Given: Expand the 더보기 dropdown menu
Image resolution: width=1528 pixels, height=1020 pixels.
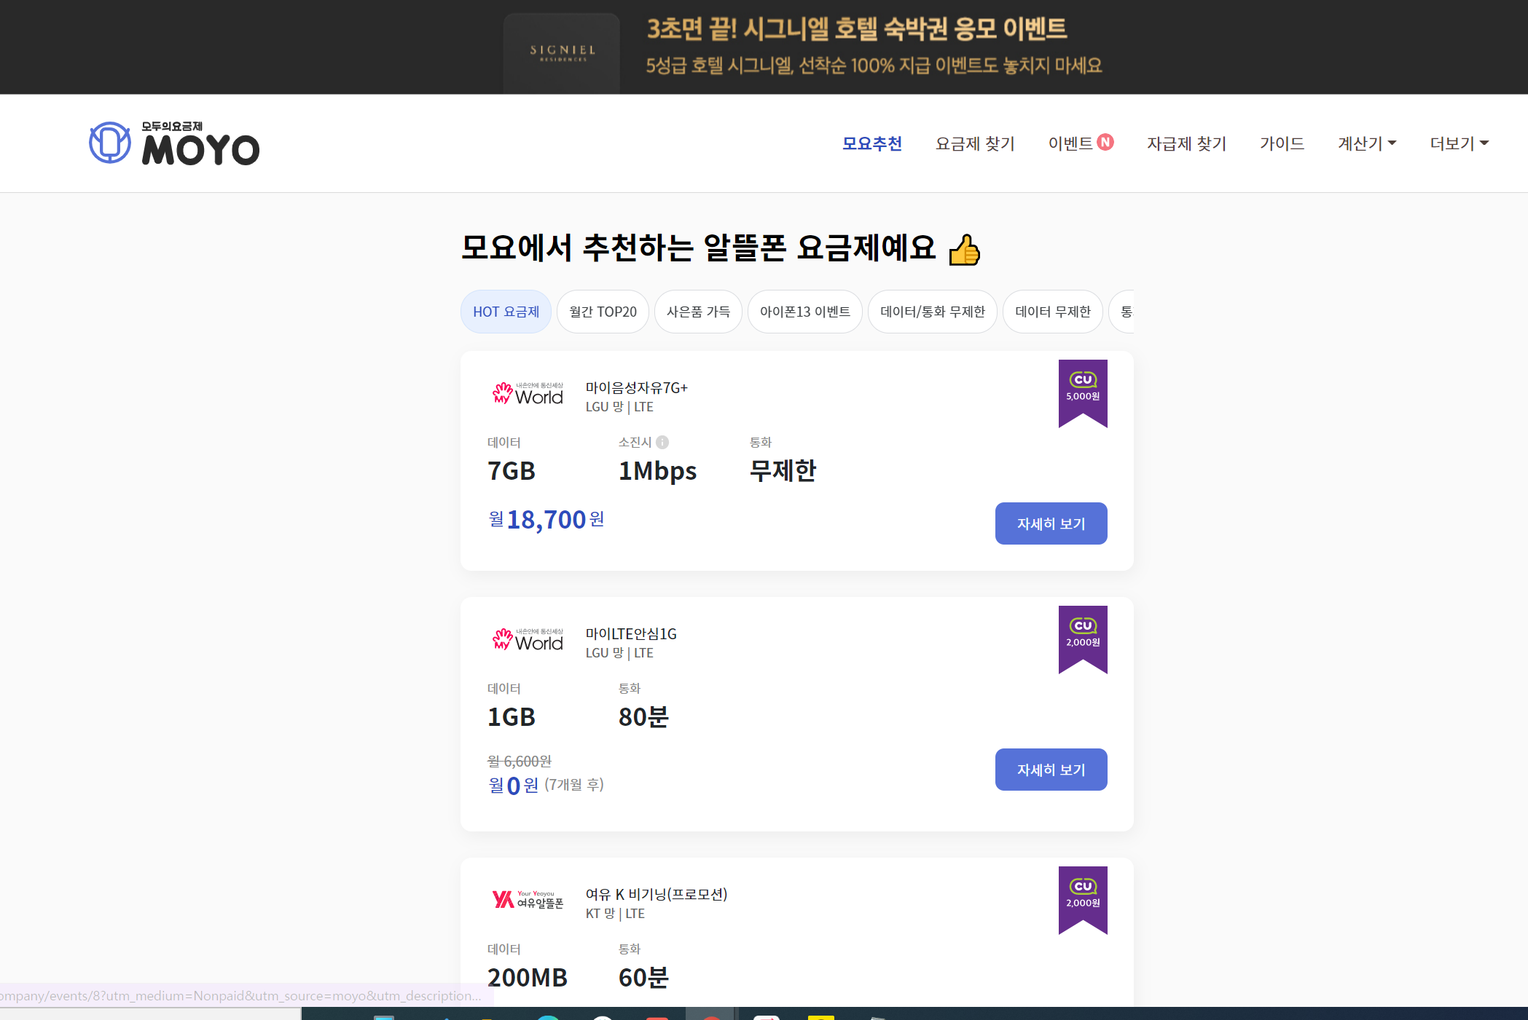Looking at the screenshot, I should tap(1459, 143).
